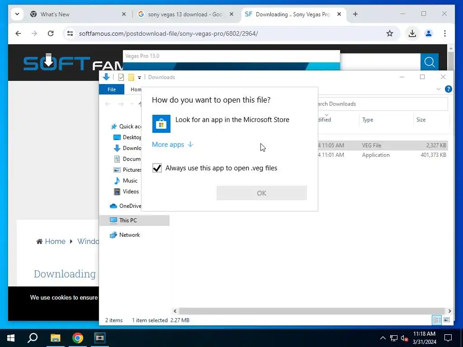Viewport: 463px width, 347px height.
Task: Click Vegas Pro taskbar icon
Action: point(100,338)
